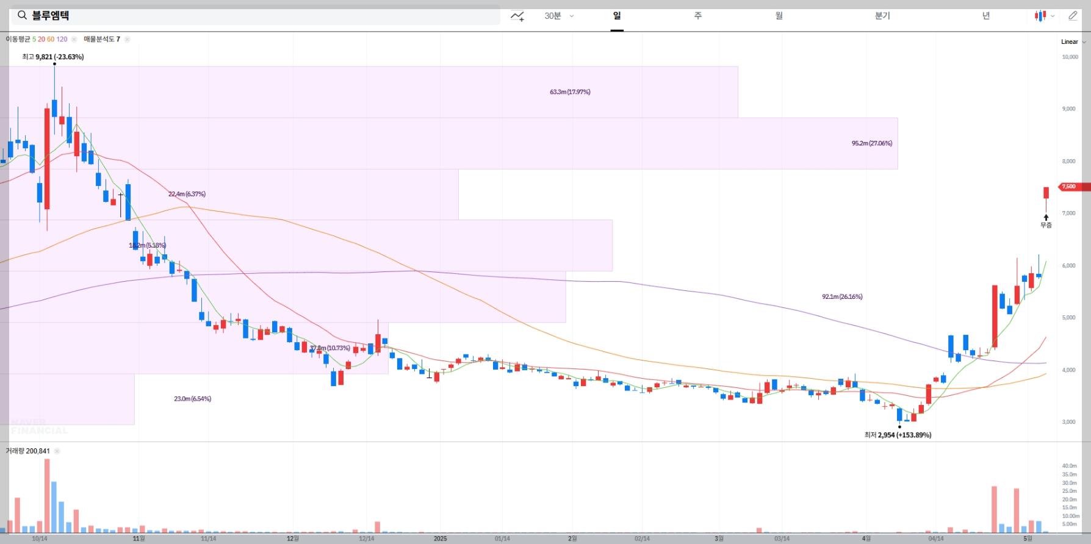Click the 120 moving average period number
The width and height of the screenshot is (1091, 544).
(x=62, y=39)
